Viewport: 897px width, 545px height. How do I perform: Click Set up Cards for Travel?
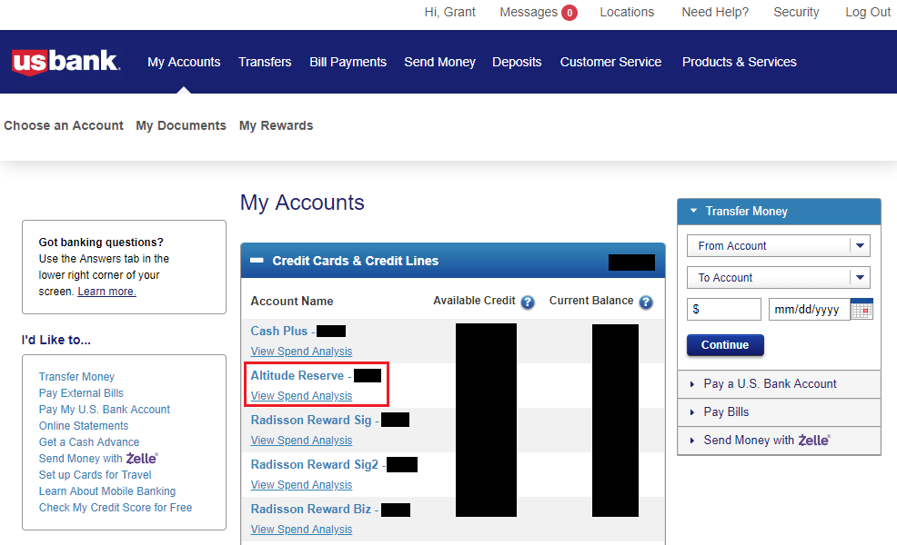tap(95, 475)
